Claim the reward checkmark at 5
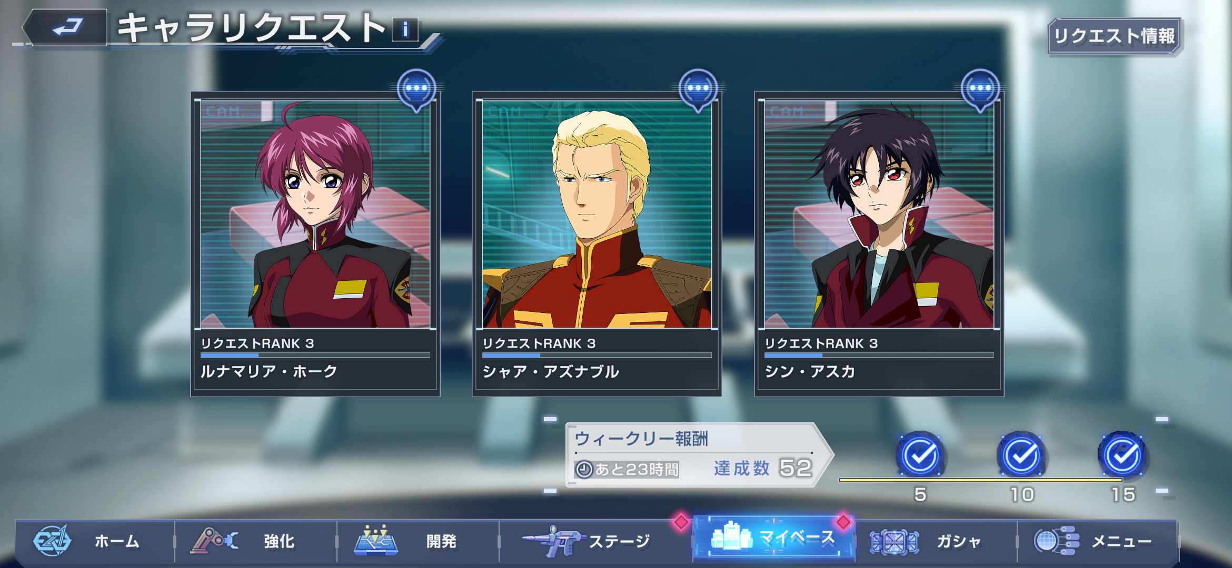The width and height of the screenshot is (1232, 568). point(920,455)
